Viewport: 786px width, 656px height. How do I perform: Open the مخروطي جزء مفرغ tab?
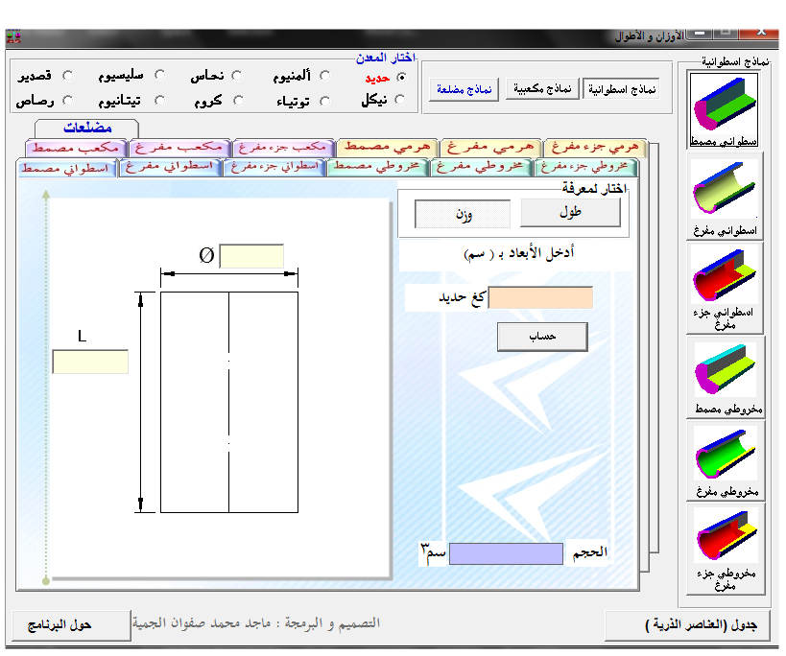point(586,167)
